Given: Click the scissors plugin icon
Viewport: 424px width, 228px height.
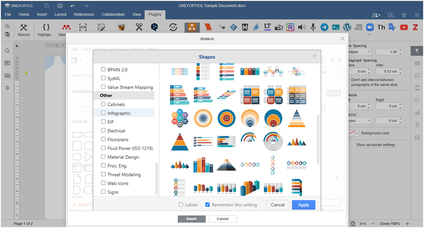Looking at the screenshot, I should point(139,27).
